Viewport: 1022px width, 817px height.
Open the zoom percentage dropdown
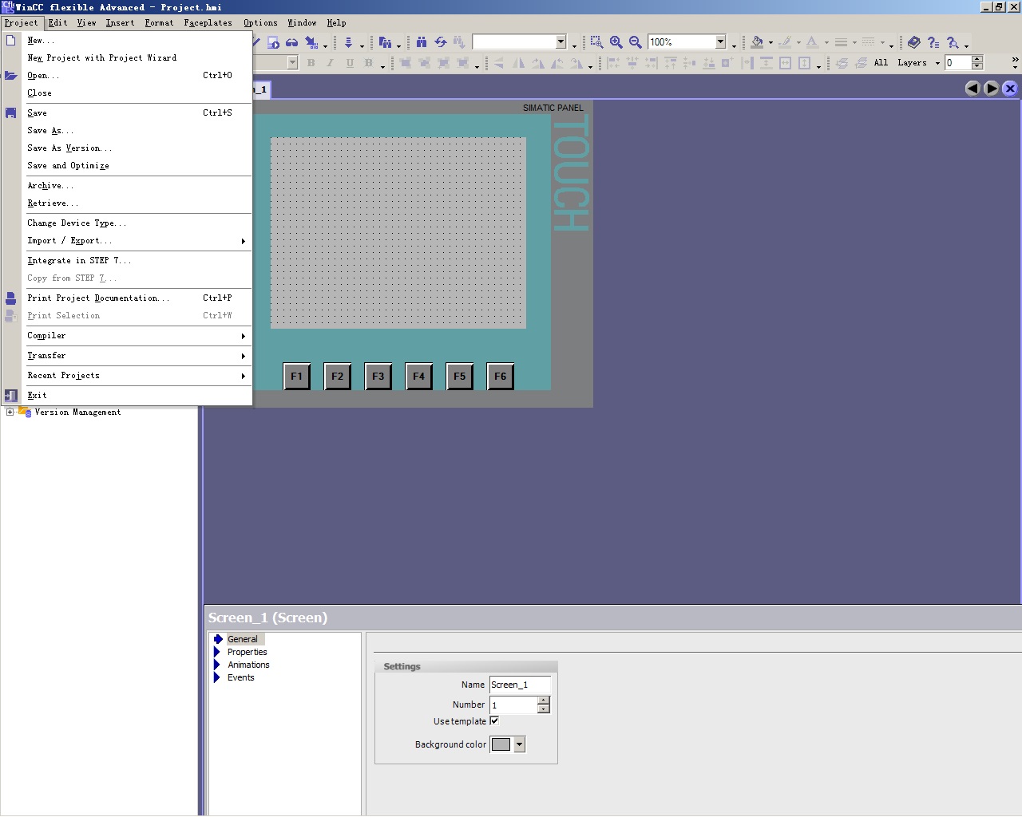720,41
